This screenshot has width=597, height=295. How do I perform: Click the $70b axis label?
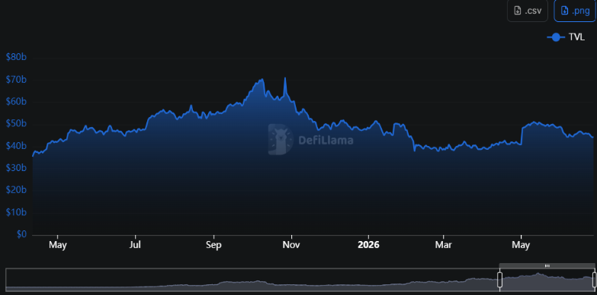tap(16, 80)
